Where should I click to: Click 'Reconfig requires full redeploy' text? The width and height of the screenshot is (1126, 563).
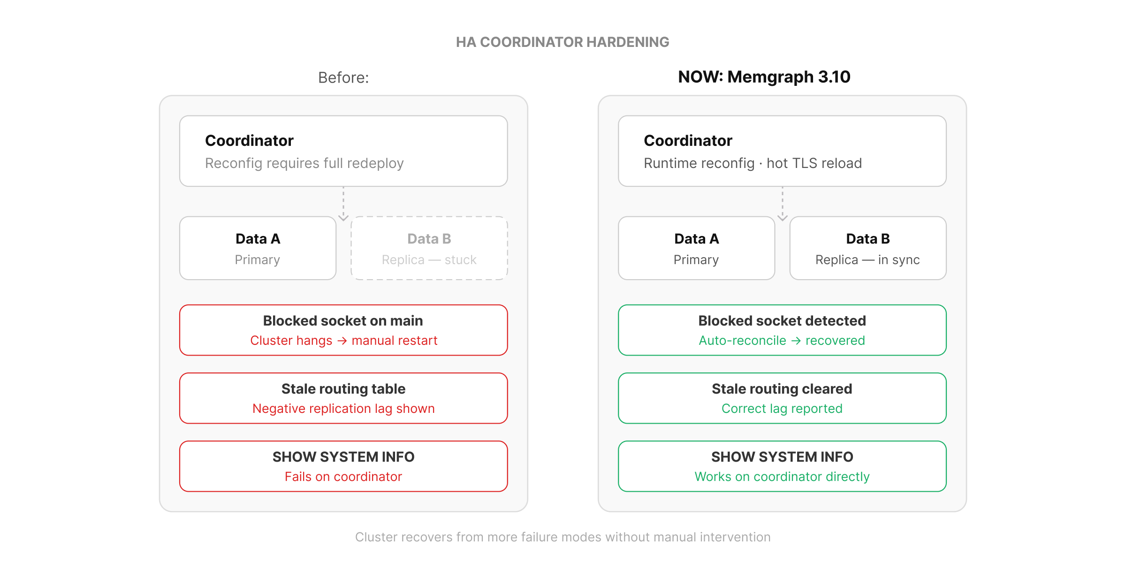[304, 163]
